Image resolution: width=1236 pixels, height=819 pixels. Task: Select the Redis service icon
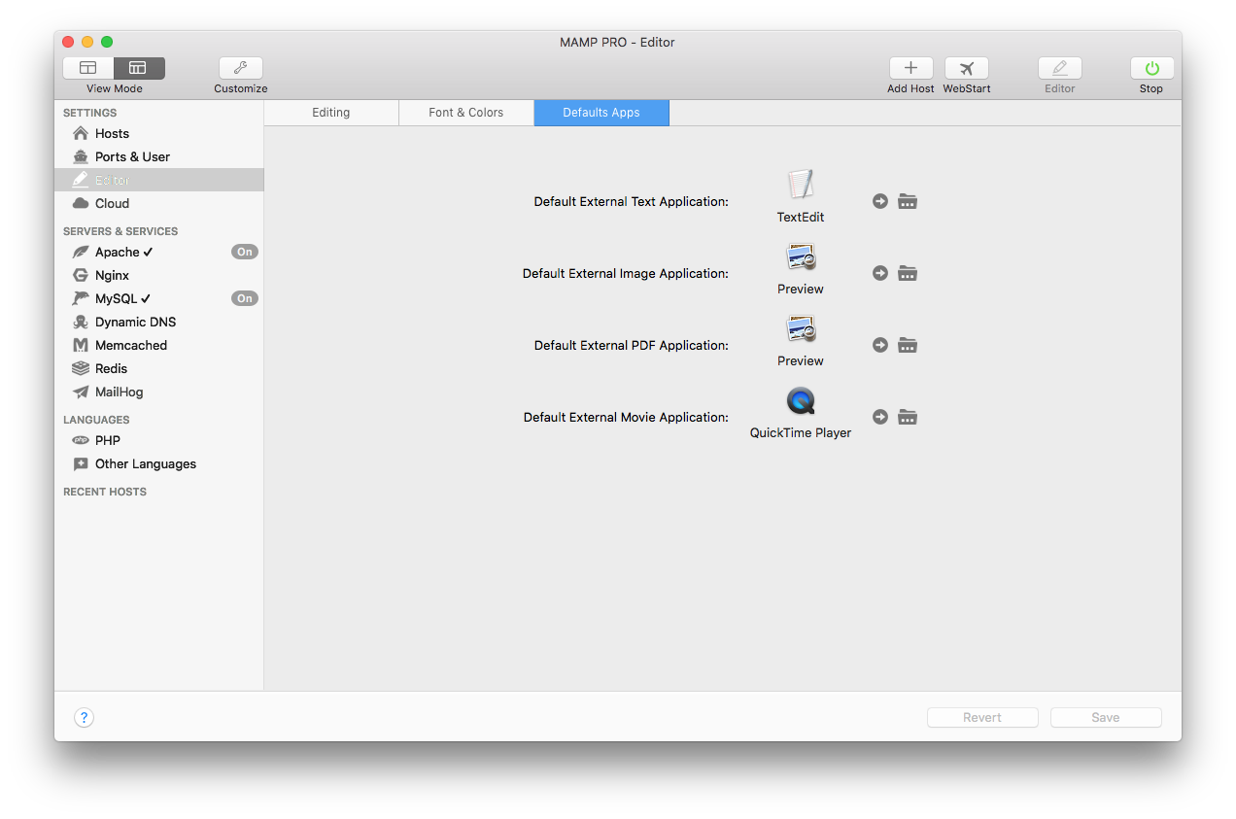tap(83, 368)
